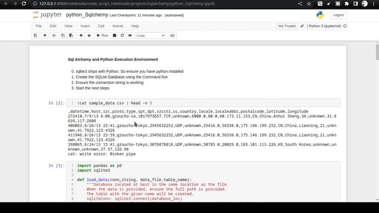This screenshot has height=213, width=379.
Task: Open the cell type Code dropdown
Action: pyautogui.click(x=150, y=35)
